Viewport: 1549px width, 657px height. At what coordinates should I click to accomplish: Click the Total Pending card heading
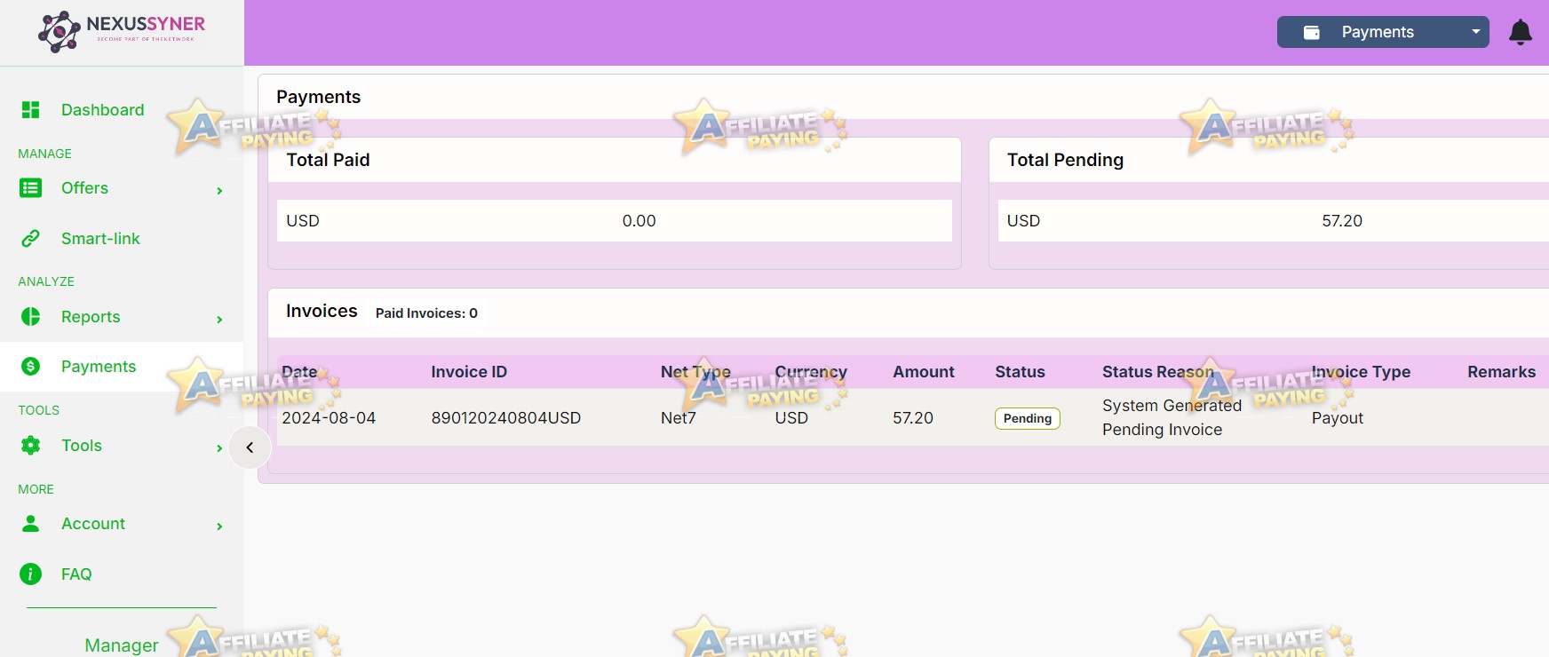click(x=1065, y=160)
